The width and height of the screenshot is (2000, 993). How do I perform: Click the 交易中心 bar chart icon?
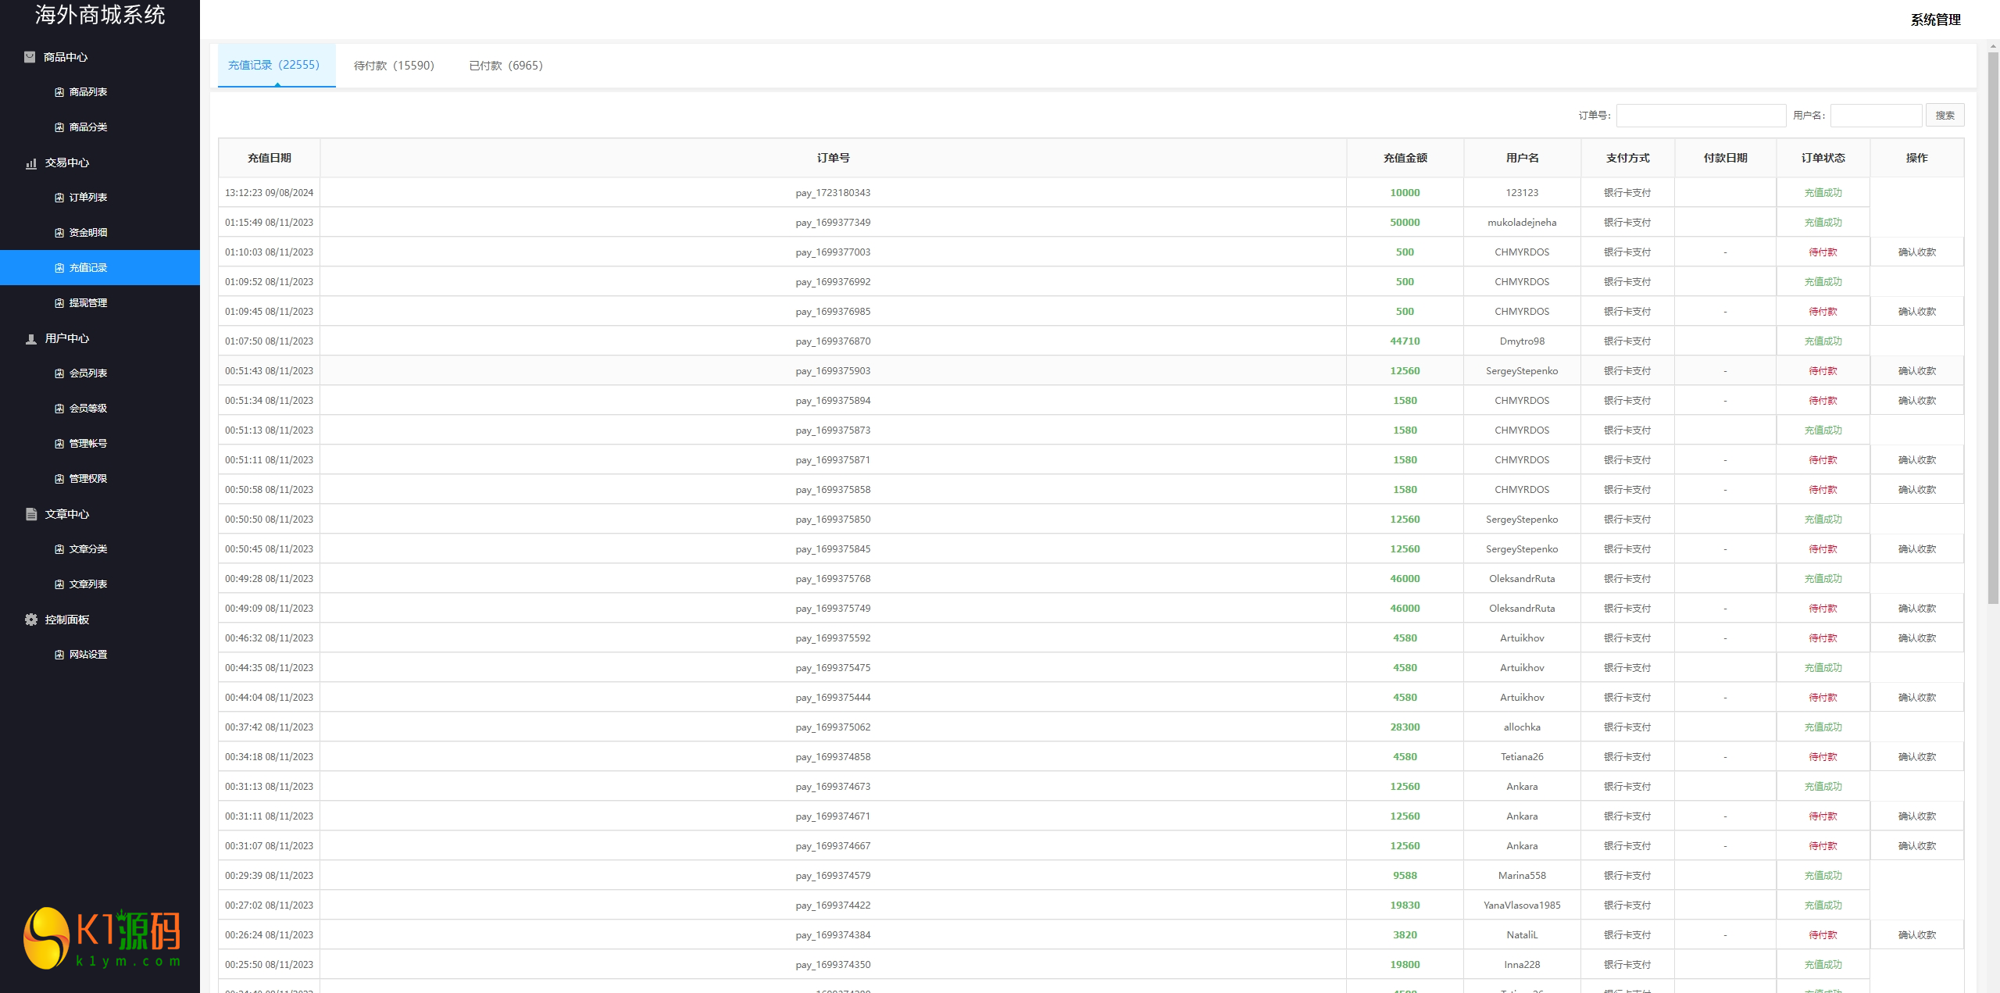[x=31, y=163]
